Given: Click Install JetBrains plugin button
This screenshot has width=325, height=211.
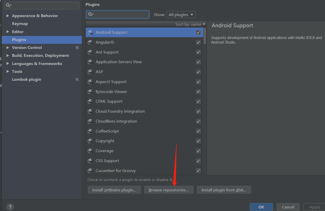Looking at the screenshot, I should pos(114,190).
